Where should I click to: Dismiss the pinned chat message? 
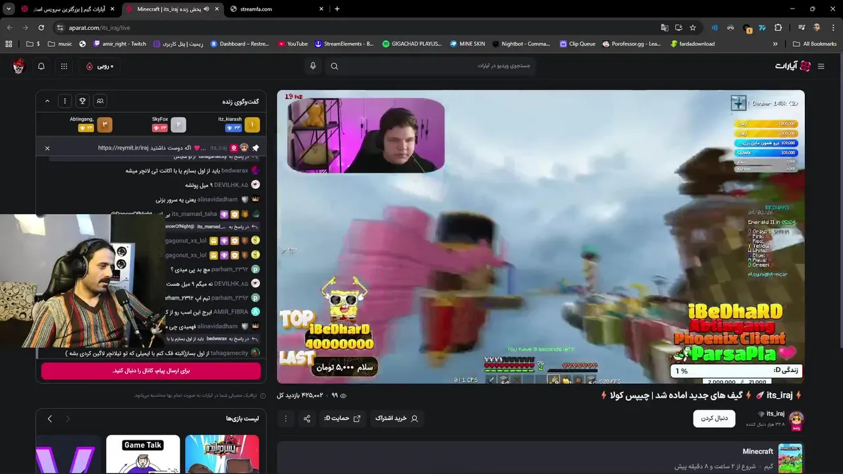47,148
